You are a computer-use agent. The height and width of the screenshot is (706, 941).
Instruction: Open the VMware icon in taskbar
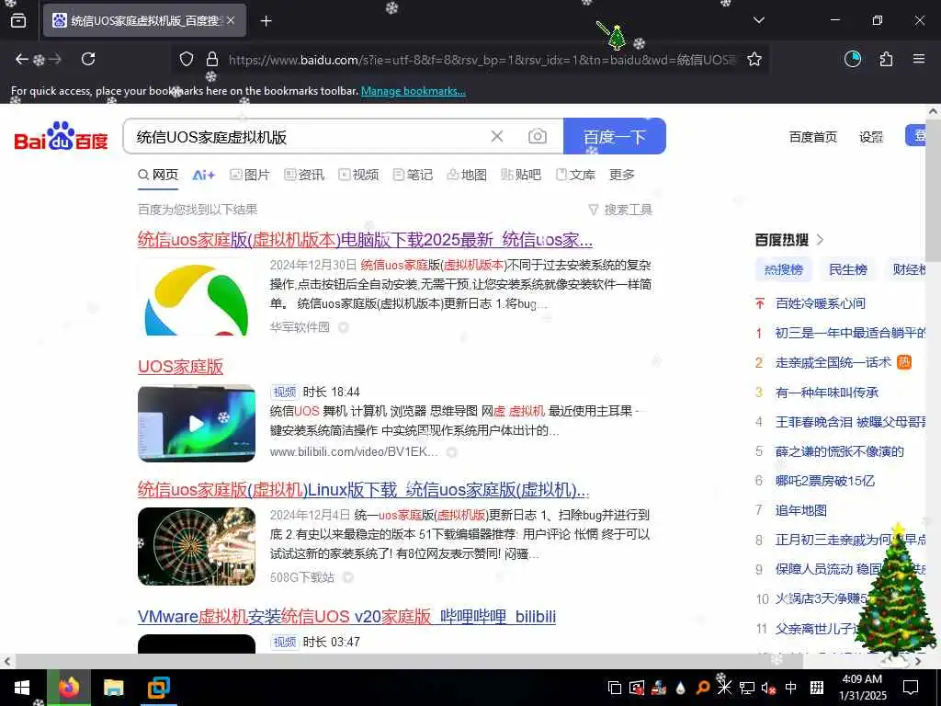[158, 688]
